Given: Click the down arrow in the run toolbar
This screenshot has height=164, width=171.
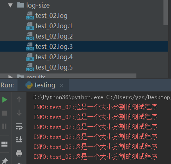Looking at the screenshot, I should [x=19, y=113].
